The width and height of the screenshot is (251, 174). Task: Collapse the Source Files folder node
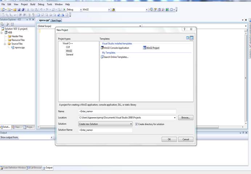pyautogui.click(x=5, y=44)
